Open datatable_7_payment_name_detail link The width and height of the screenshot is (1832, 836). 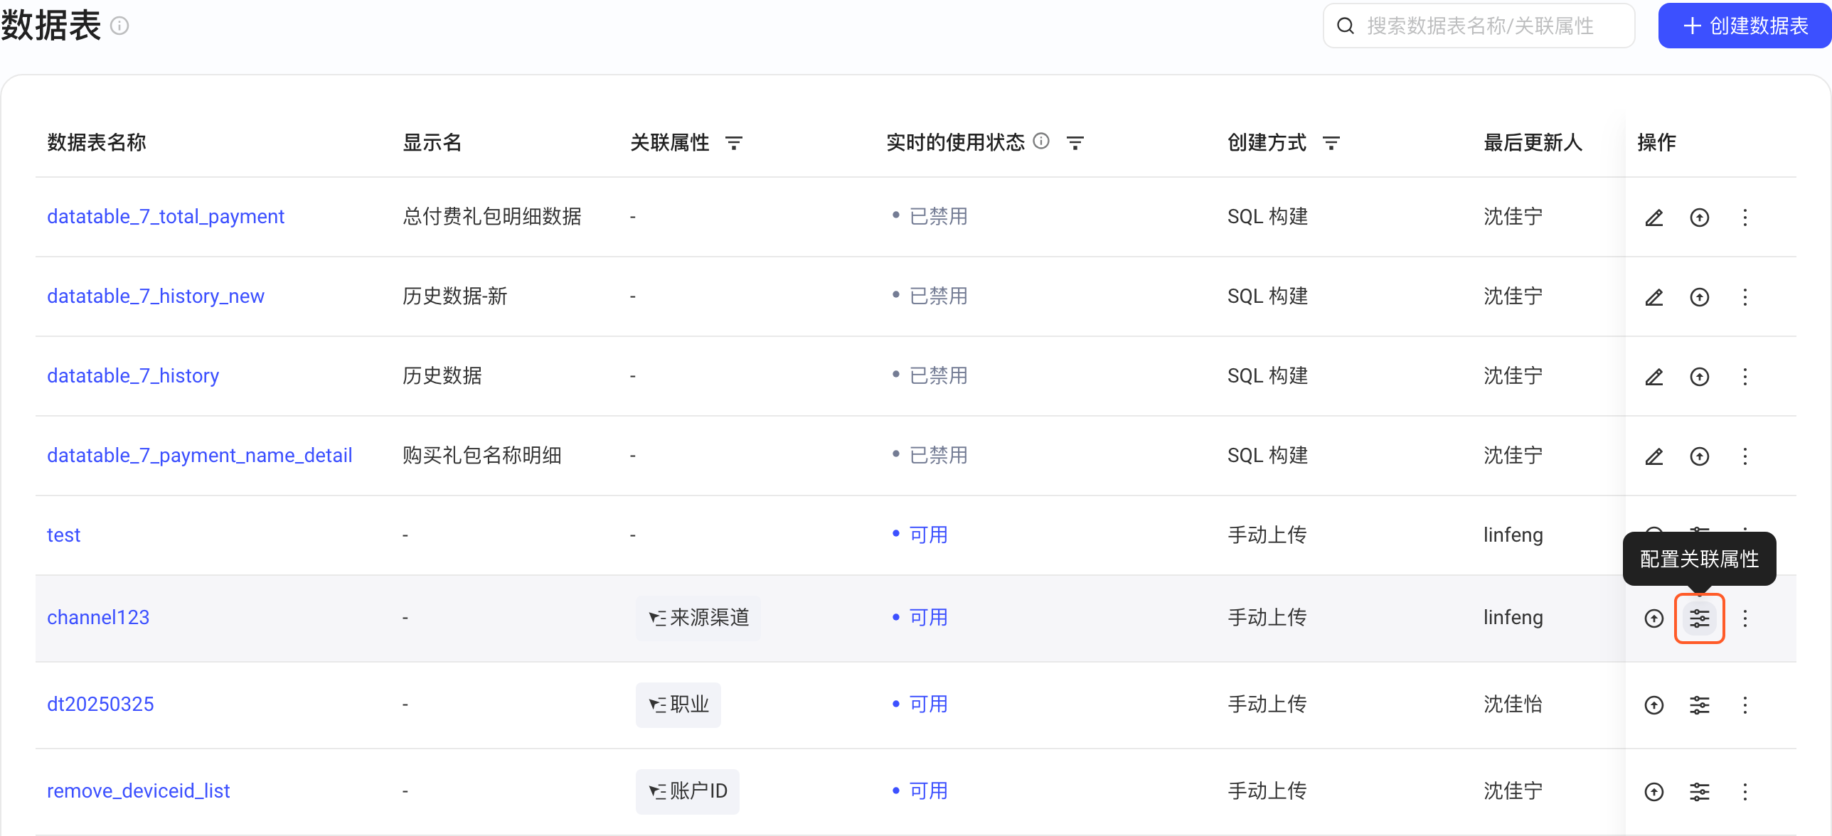[x=200, y=455]
